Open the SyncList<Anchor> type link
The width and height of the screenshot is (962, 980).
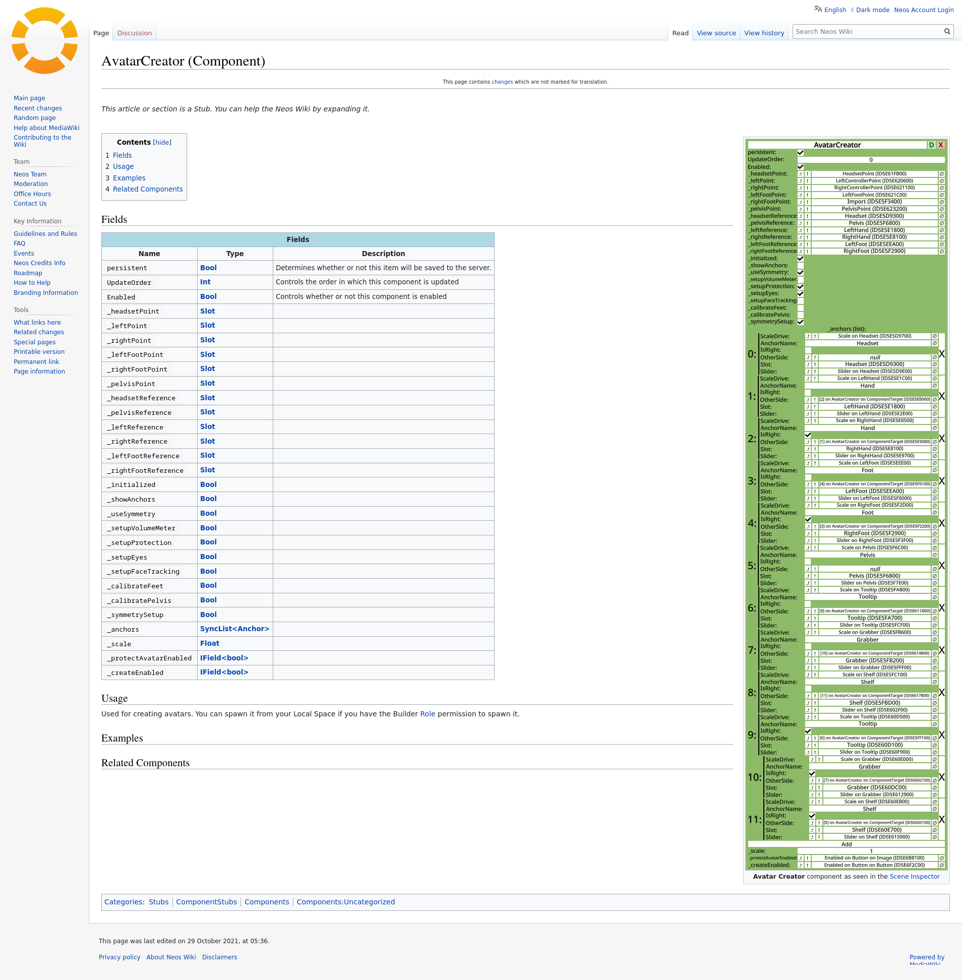click(234, 629)
